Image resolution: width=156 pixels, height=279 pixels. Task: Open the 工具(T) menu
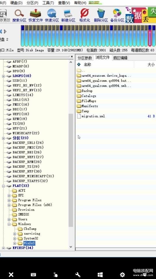coord(48,3)
